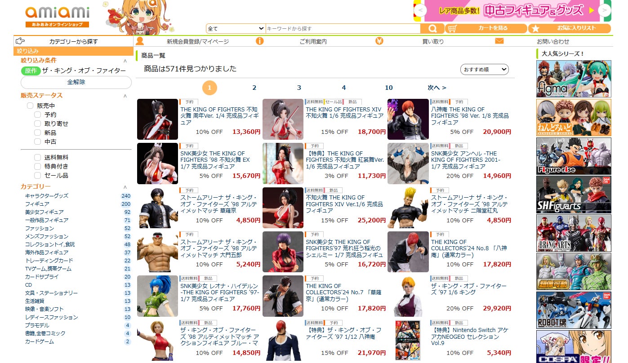Click the banner previous arrow
Image resolution: width=628 pixels, height=363 pixels.
pyautogui.click(x=420, y=10)
